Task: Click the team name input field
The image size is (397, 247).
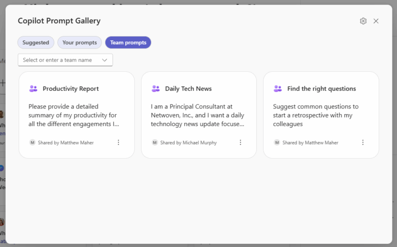Action: pos(65,60)
